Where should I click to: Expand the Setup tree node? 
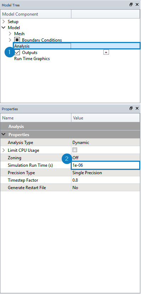4,22
